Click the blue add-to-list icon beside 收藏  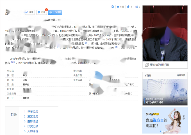113,6
